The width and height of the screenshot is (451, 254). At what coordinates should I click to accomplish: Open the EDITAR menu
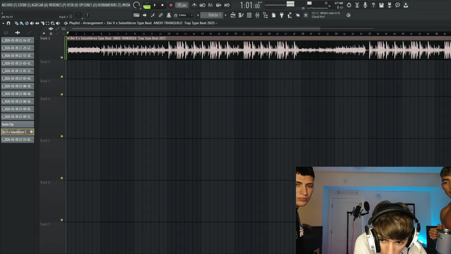pyautogui.click(x=24, y=5)
